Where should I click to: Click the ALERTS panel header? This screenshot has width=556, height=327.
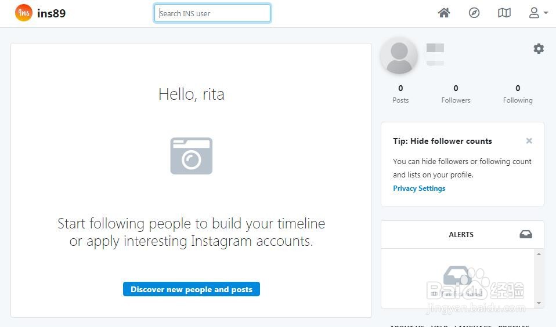(461, 235)
